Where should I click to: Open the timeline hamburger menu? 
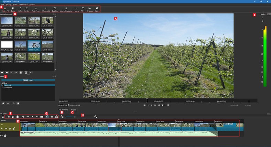[x=2, y=117]
